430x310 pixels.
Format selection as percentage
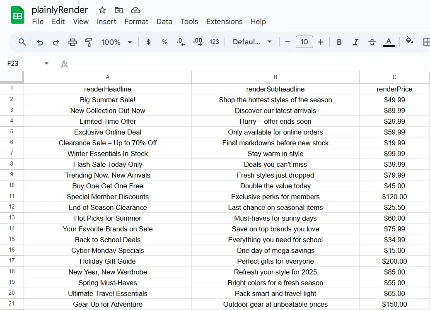click(x=164, y=42)
